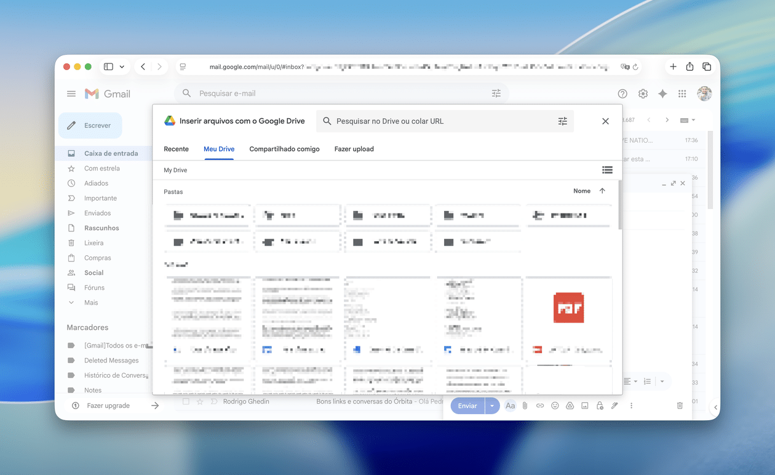Switch to the Compartilhado comigo tab
The height and width of the screenshot is (475, 775).
point(284,149)
